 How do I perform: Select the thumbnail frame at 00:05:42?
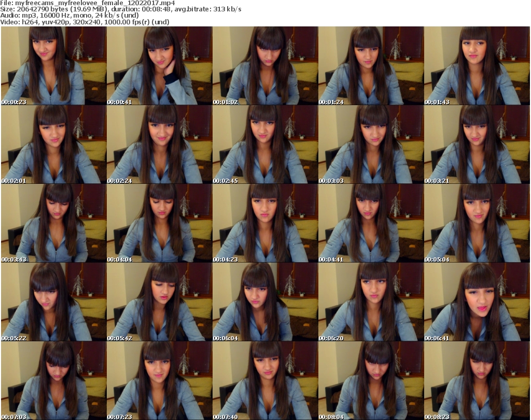pos(160,302)
